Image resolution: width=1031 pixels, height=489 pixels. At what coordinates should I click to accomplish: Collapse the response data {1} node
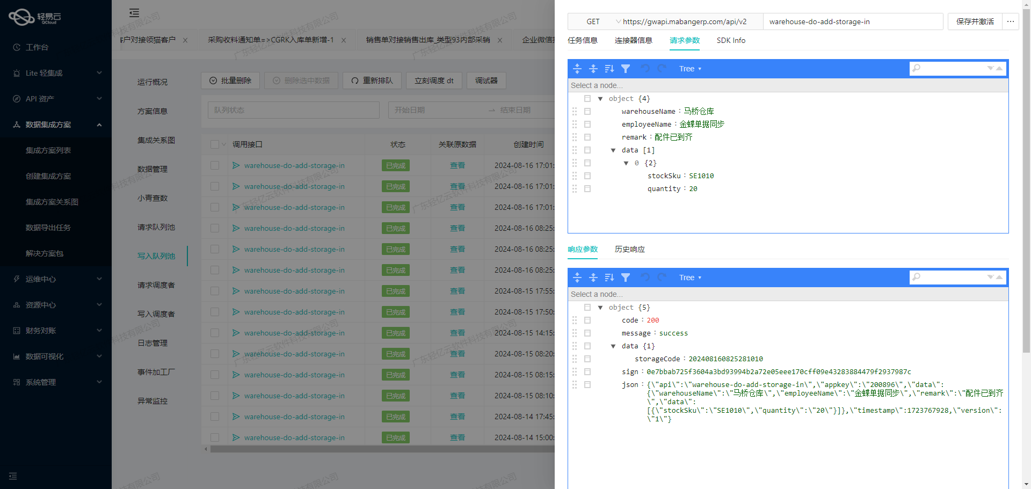point(613,346)
